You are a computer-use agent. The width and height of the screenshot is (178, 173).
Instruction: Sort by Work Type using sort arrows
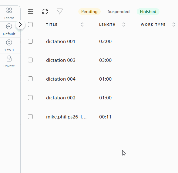(173, 25)
